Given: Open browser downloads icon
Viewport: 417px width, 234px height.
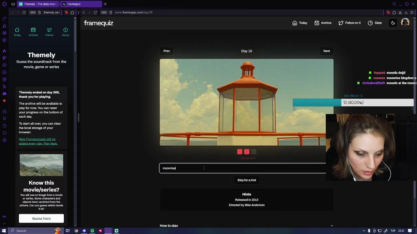Looking at the screenshot, I should [406, 12].
